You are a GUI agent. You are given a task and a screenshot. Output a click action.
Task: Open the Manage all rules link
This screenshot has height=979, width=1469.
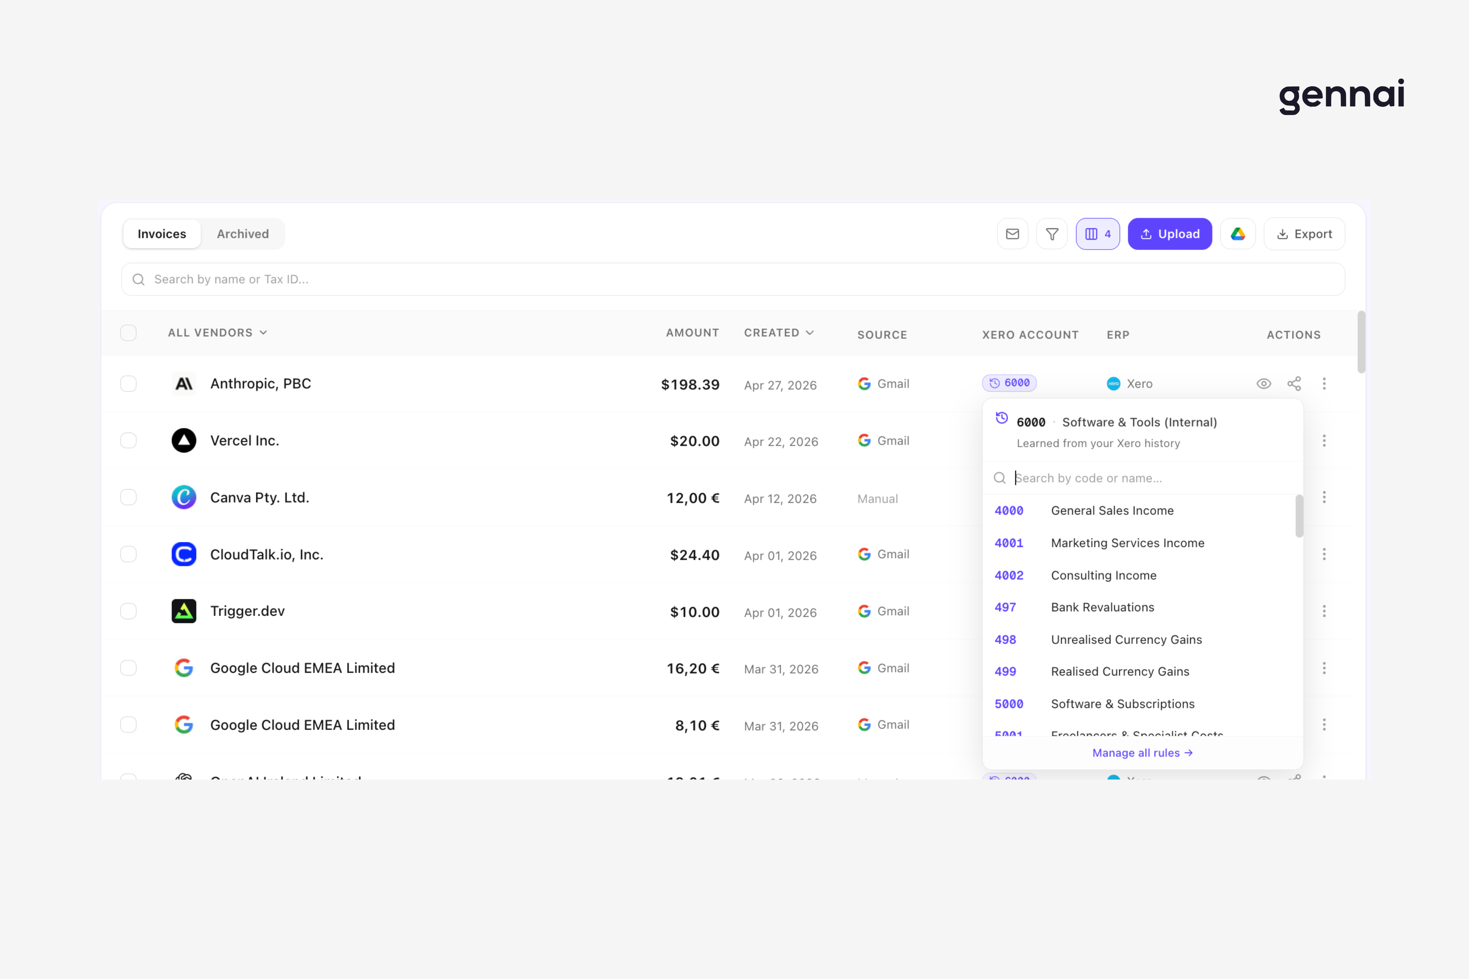[x=1142, y=753]
